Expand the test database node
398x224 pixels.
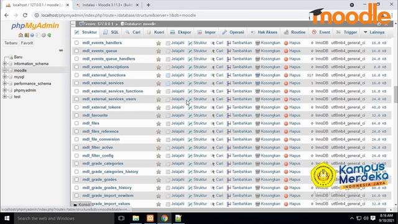click(x=4, y=97)
